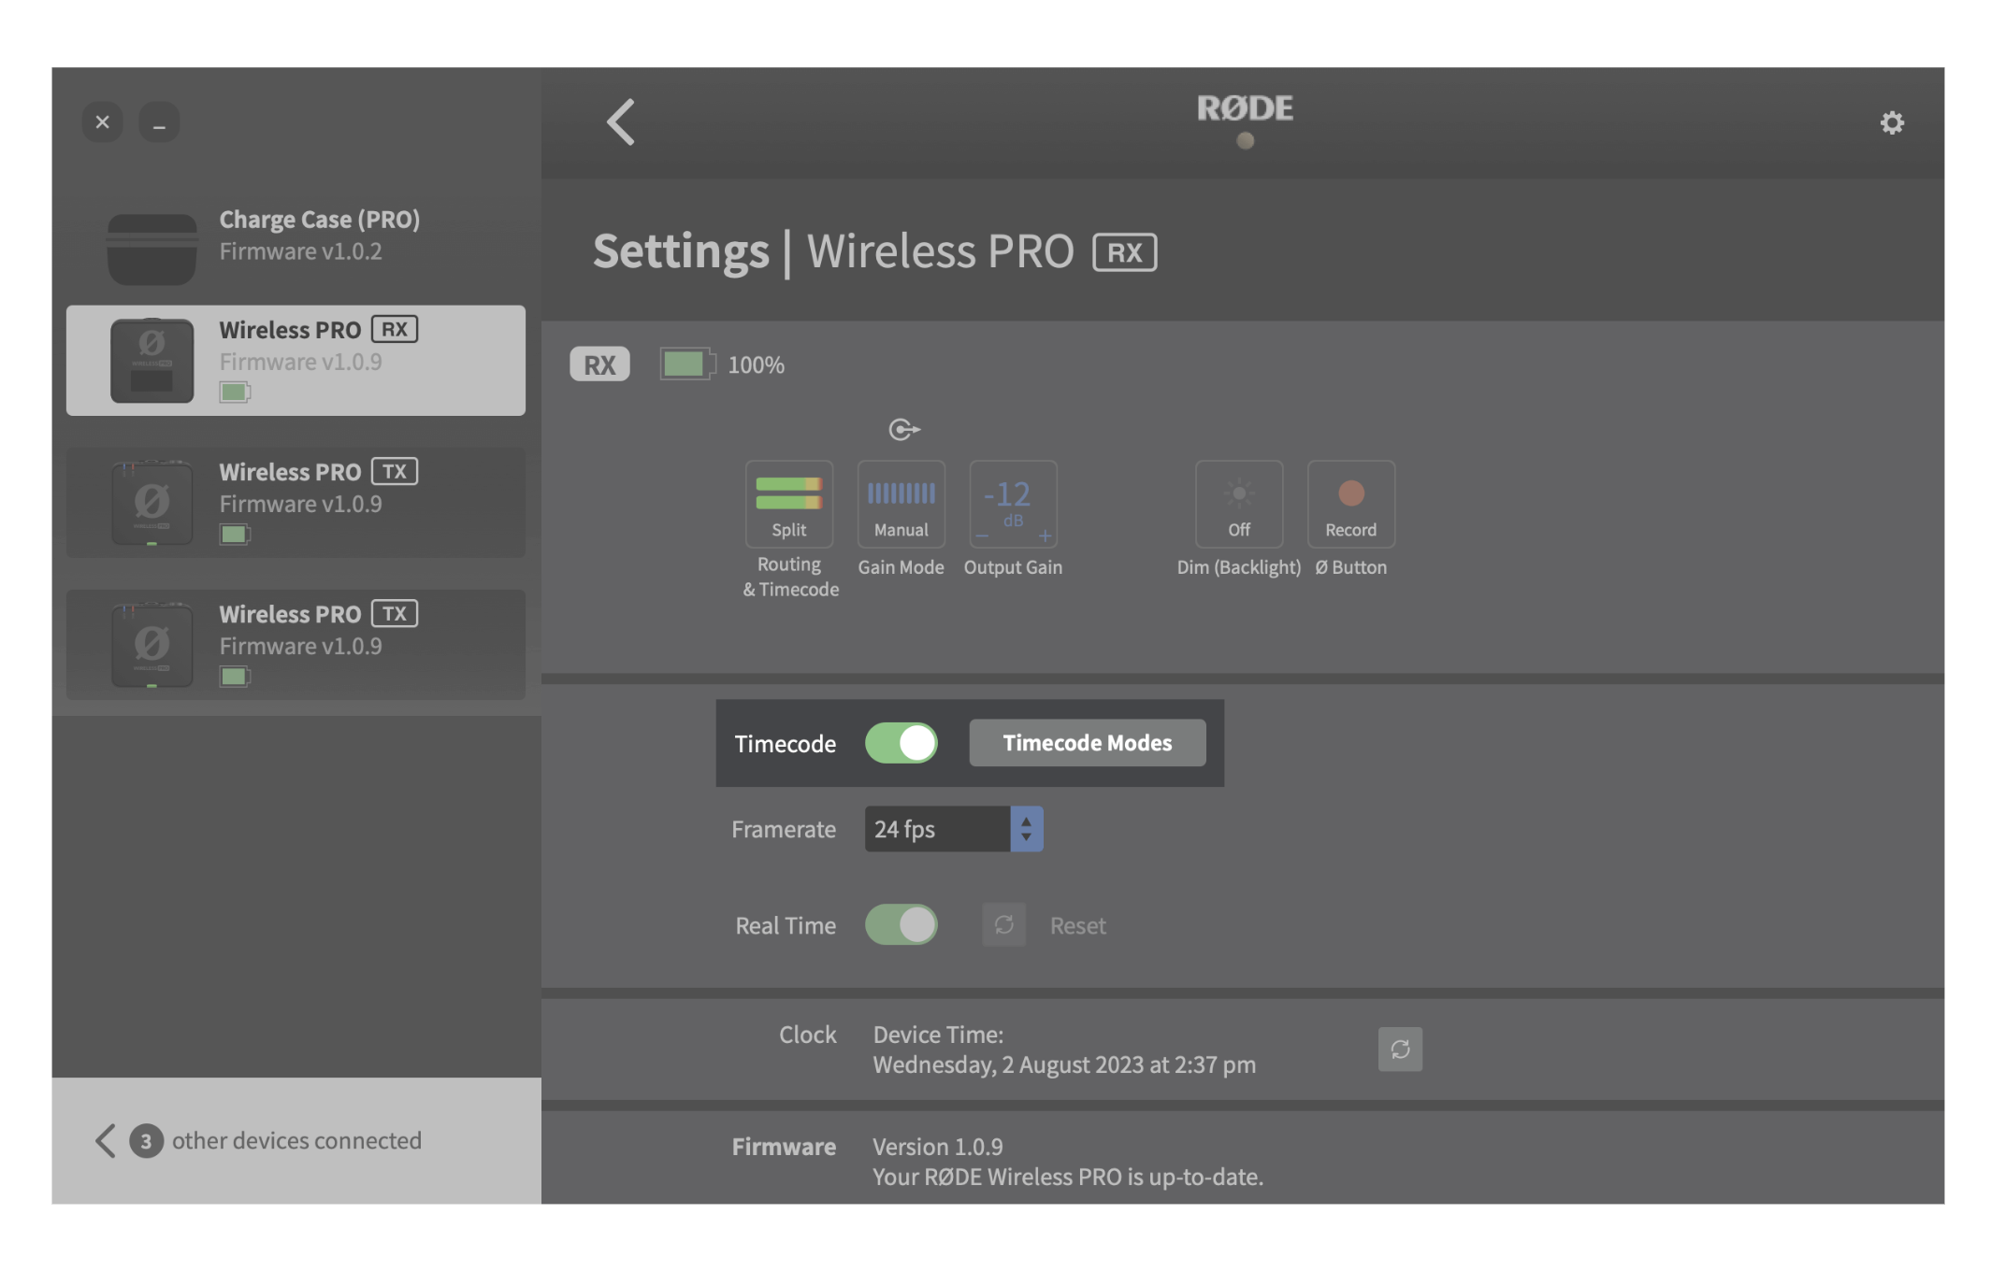Select the Split routing icon
Viewport: 2005px width, 1271px height.
pyautogui.click(x=788, y=504)
